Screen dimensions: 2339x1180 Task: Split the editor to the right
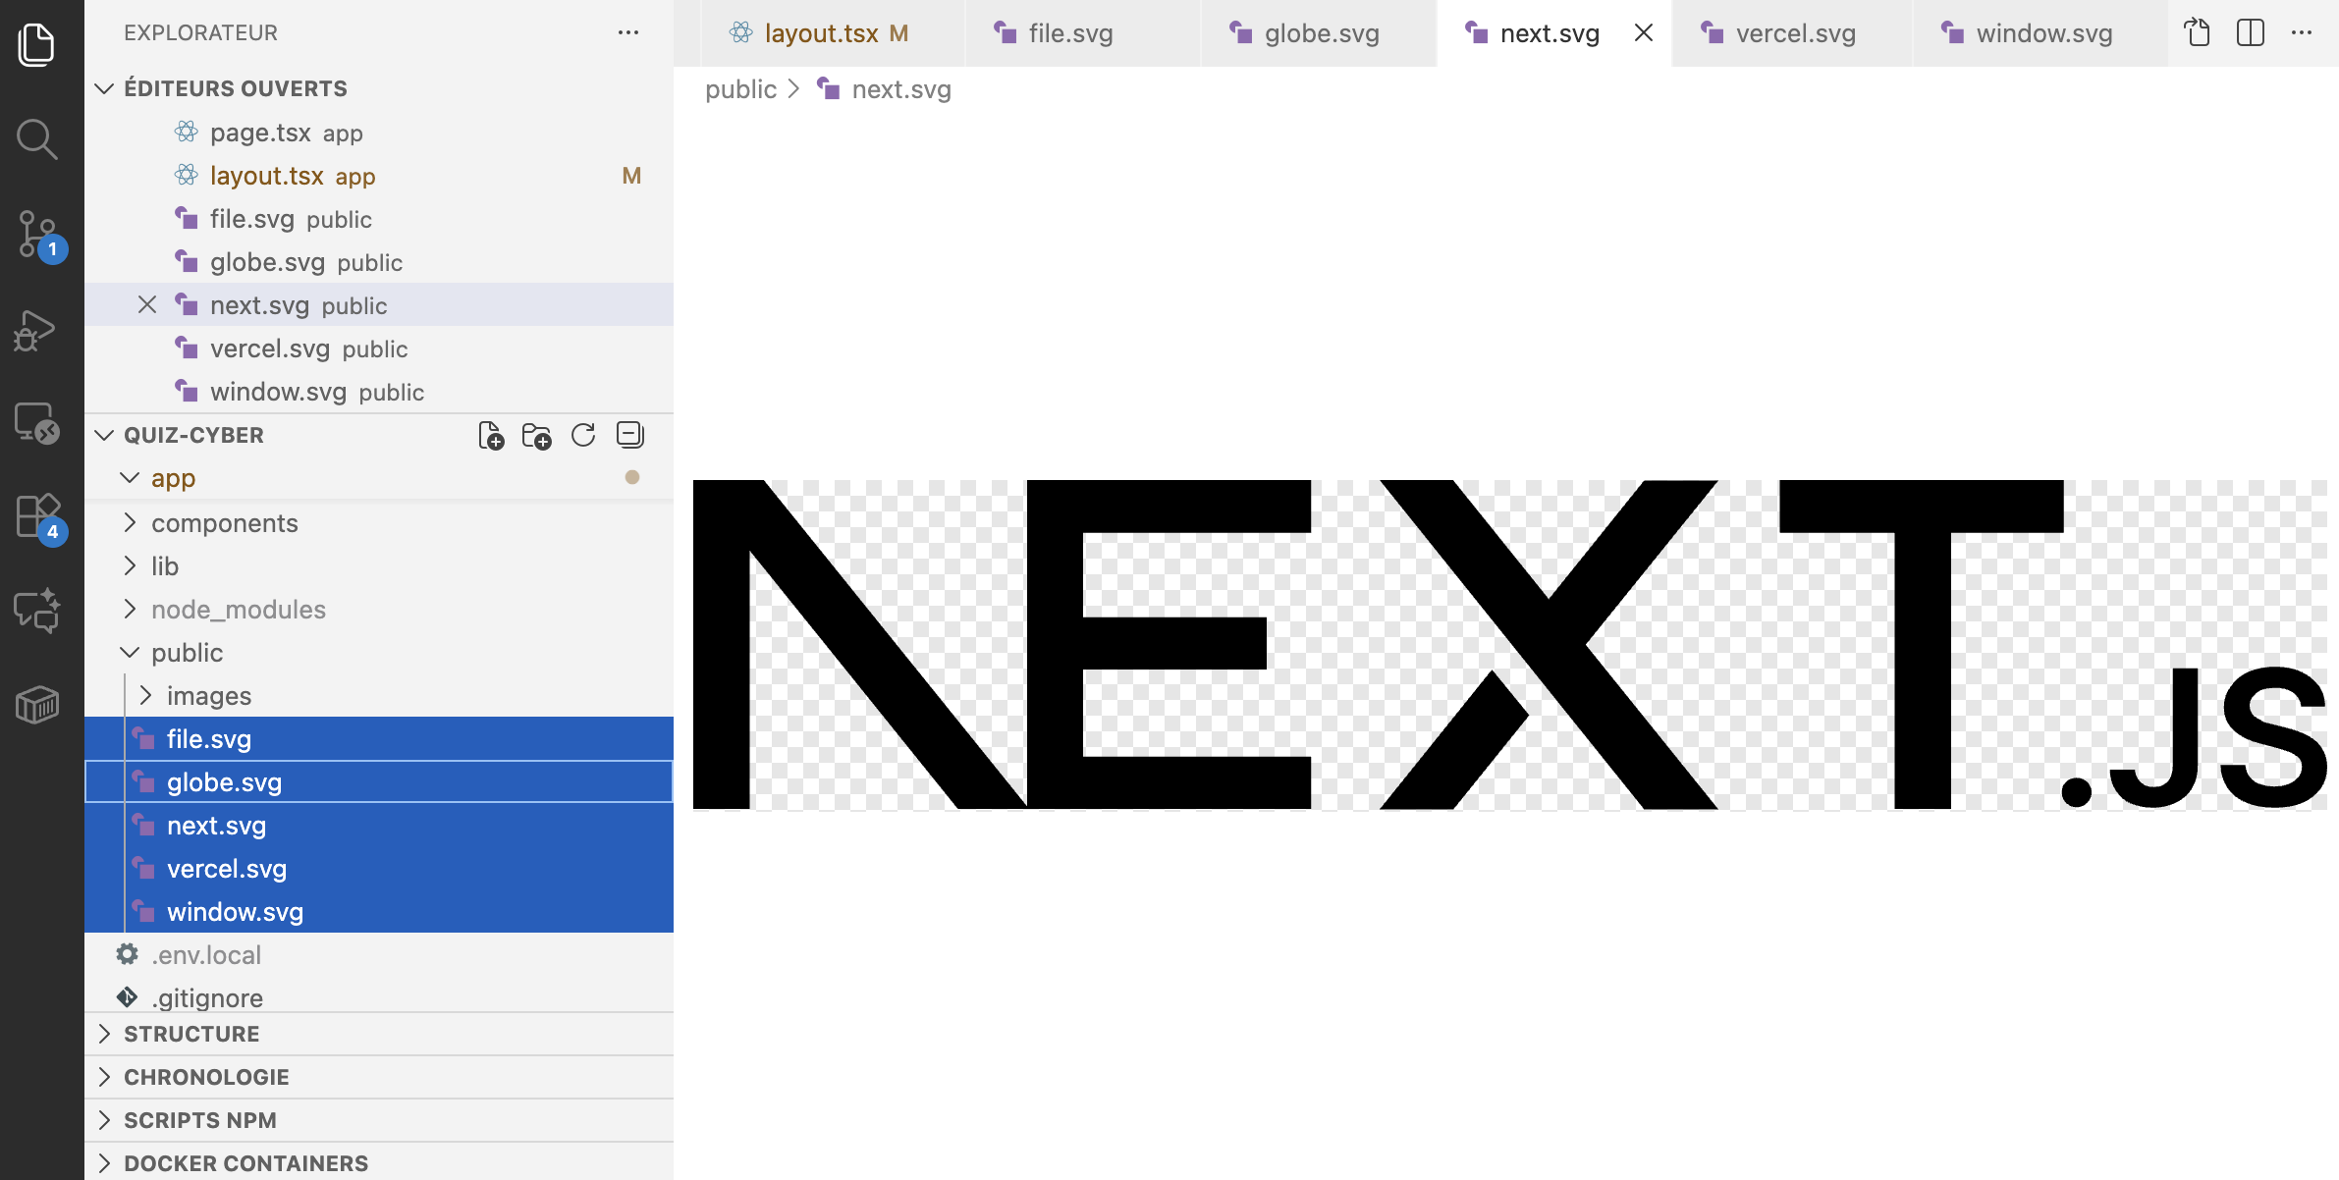click(x=2250, y=33)
